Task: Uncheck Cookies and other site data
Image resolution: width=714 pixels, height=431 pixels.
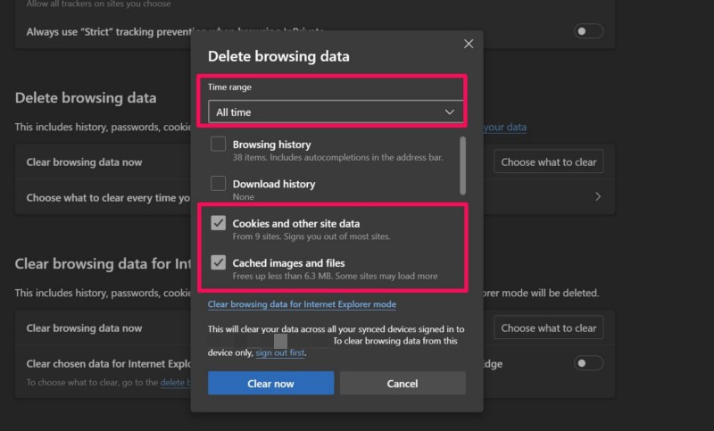Action: (218, 224)
